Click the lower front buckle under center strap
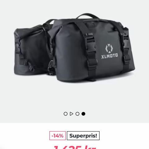Screen dimensions: 149x149 click(93, 62)
